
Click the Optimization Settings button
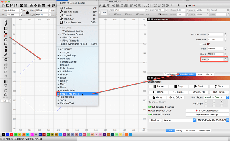coord(207,115)
